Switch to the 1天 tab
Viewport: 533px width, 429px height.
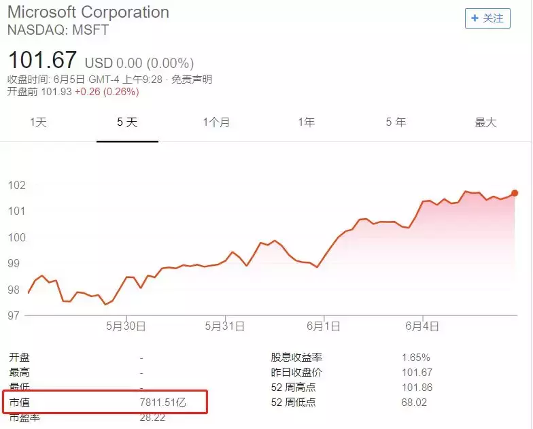coord(38,122)
